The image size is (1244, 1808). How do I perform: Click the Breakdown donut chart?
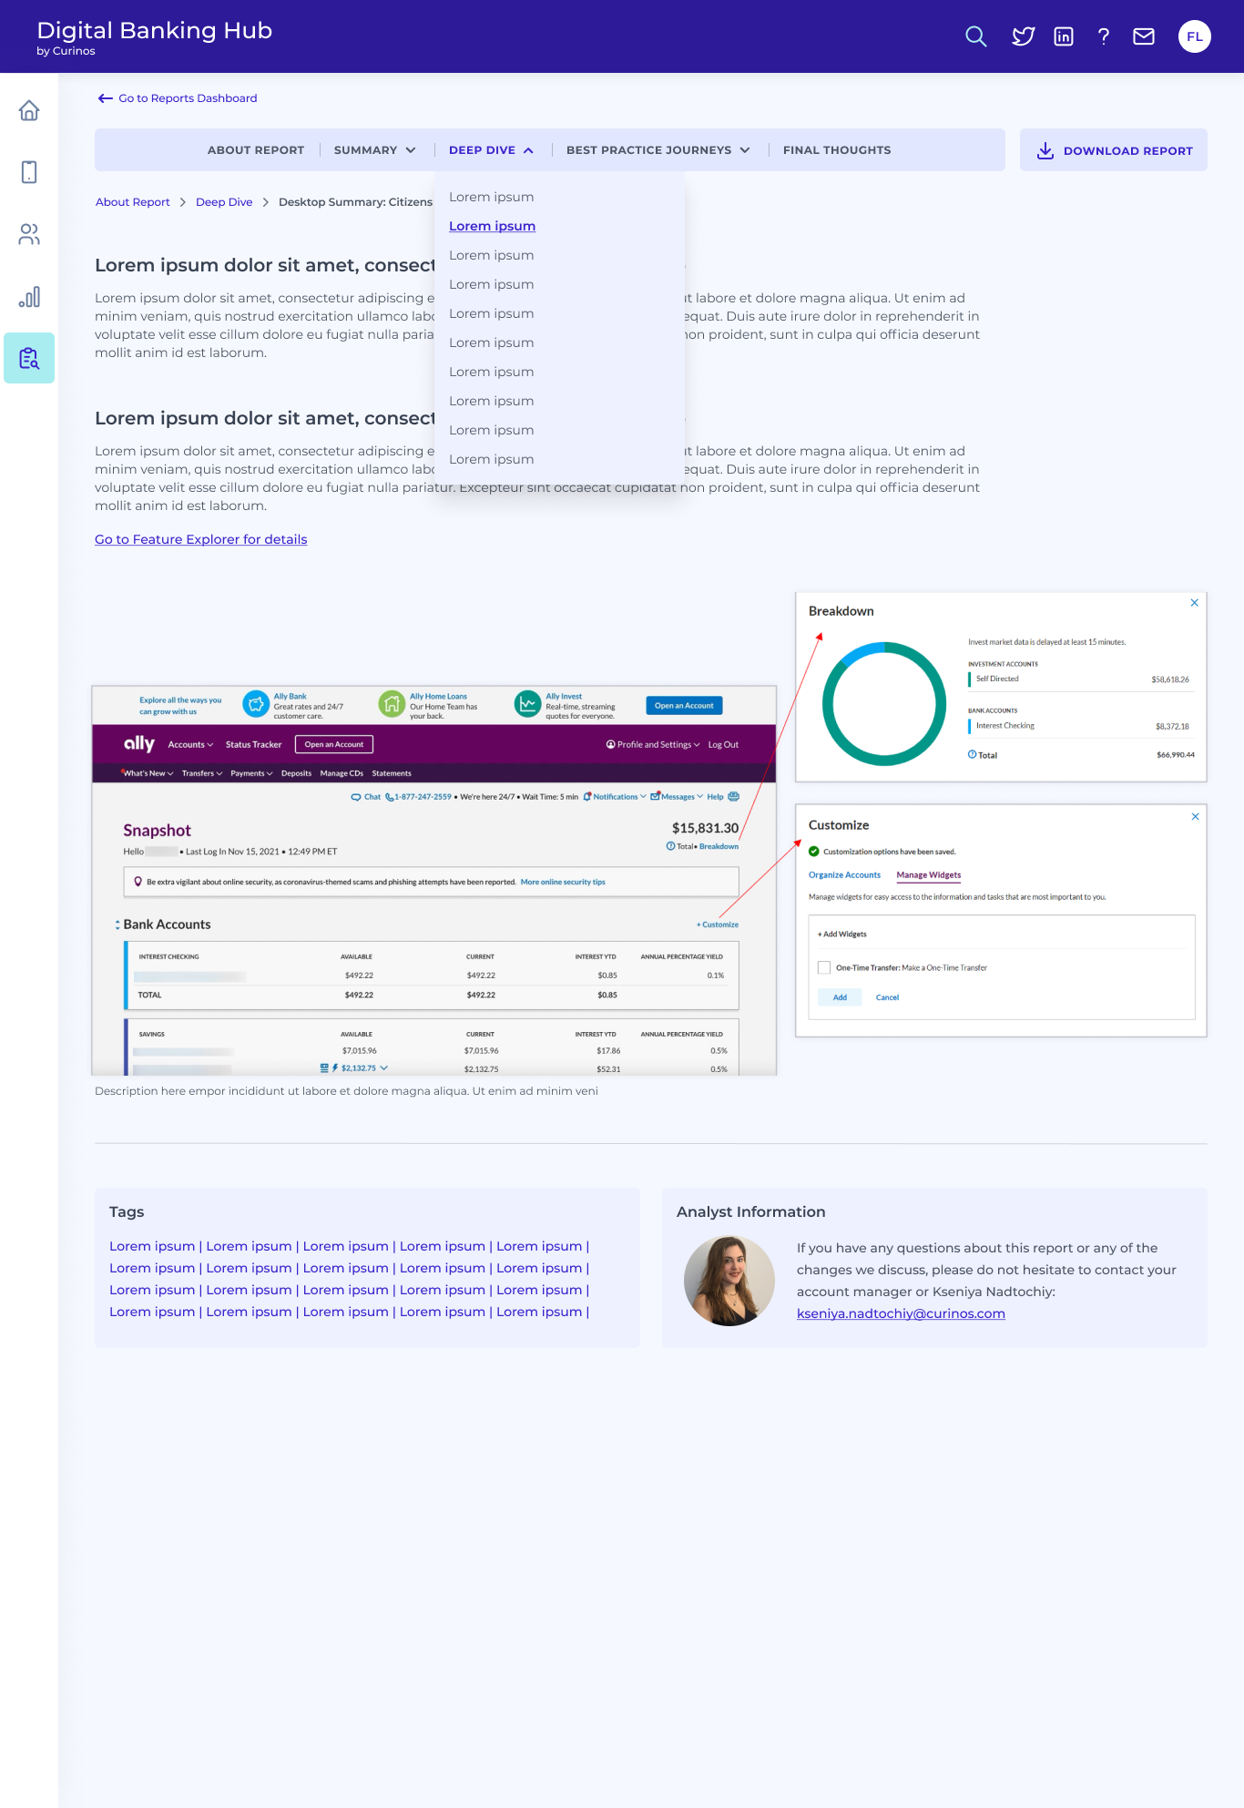884,704
